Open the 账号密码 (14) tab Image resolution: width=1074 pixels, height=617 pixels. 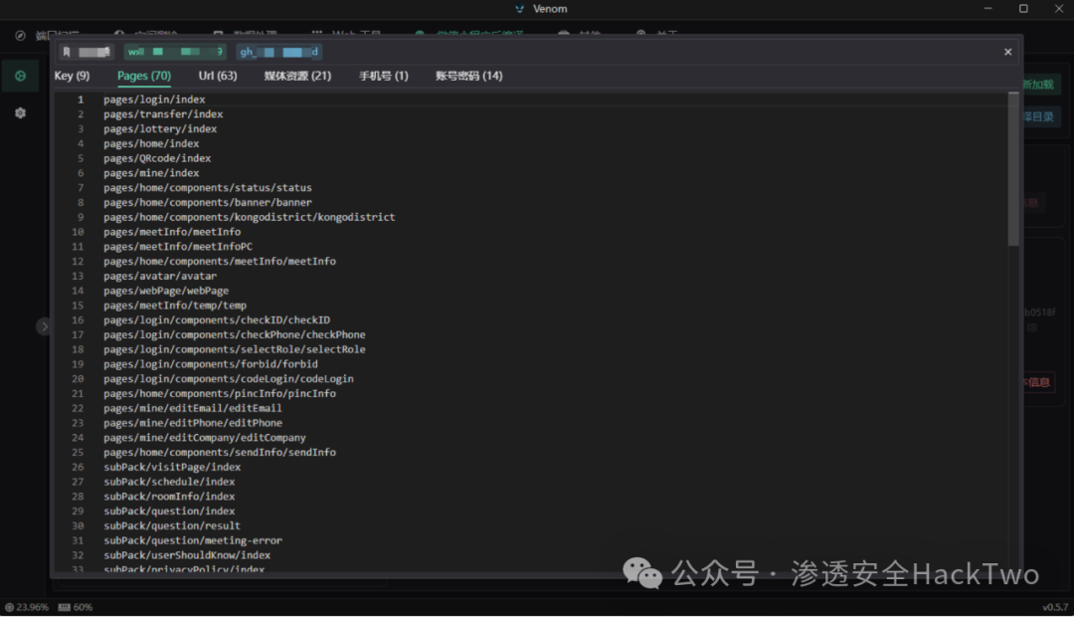468,76
